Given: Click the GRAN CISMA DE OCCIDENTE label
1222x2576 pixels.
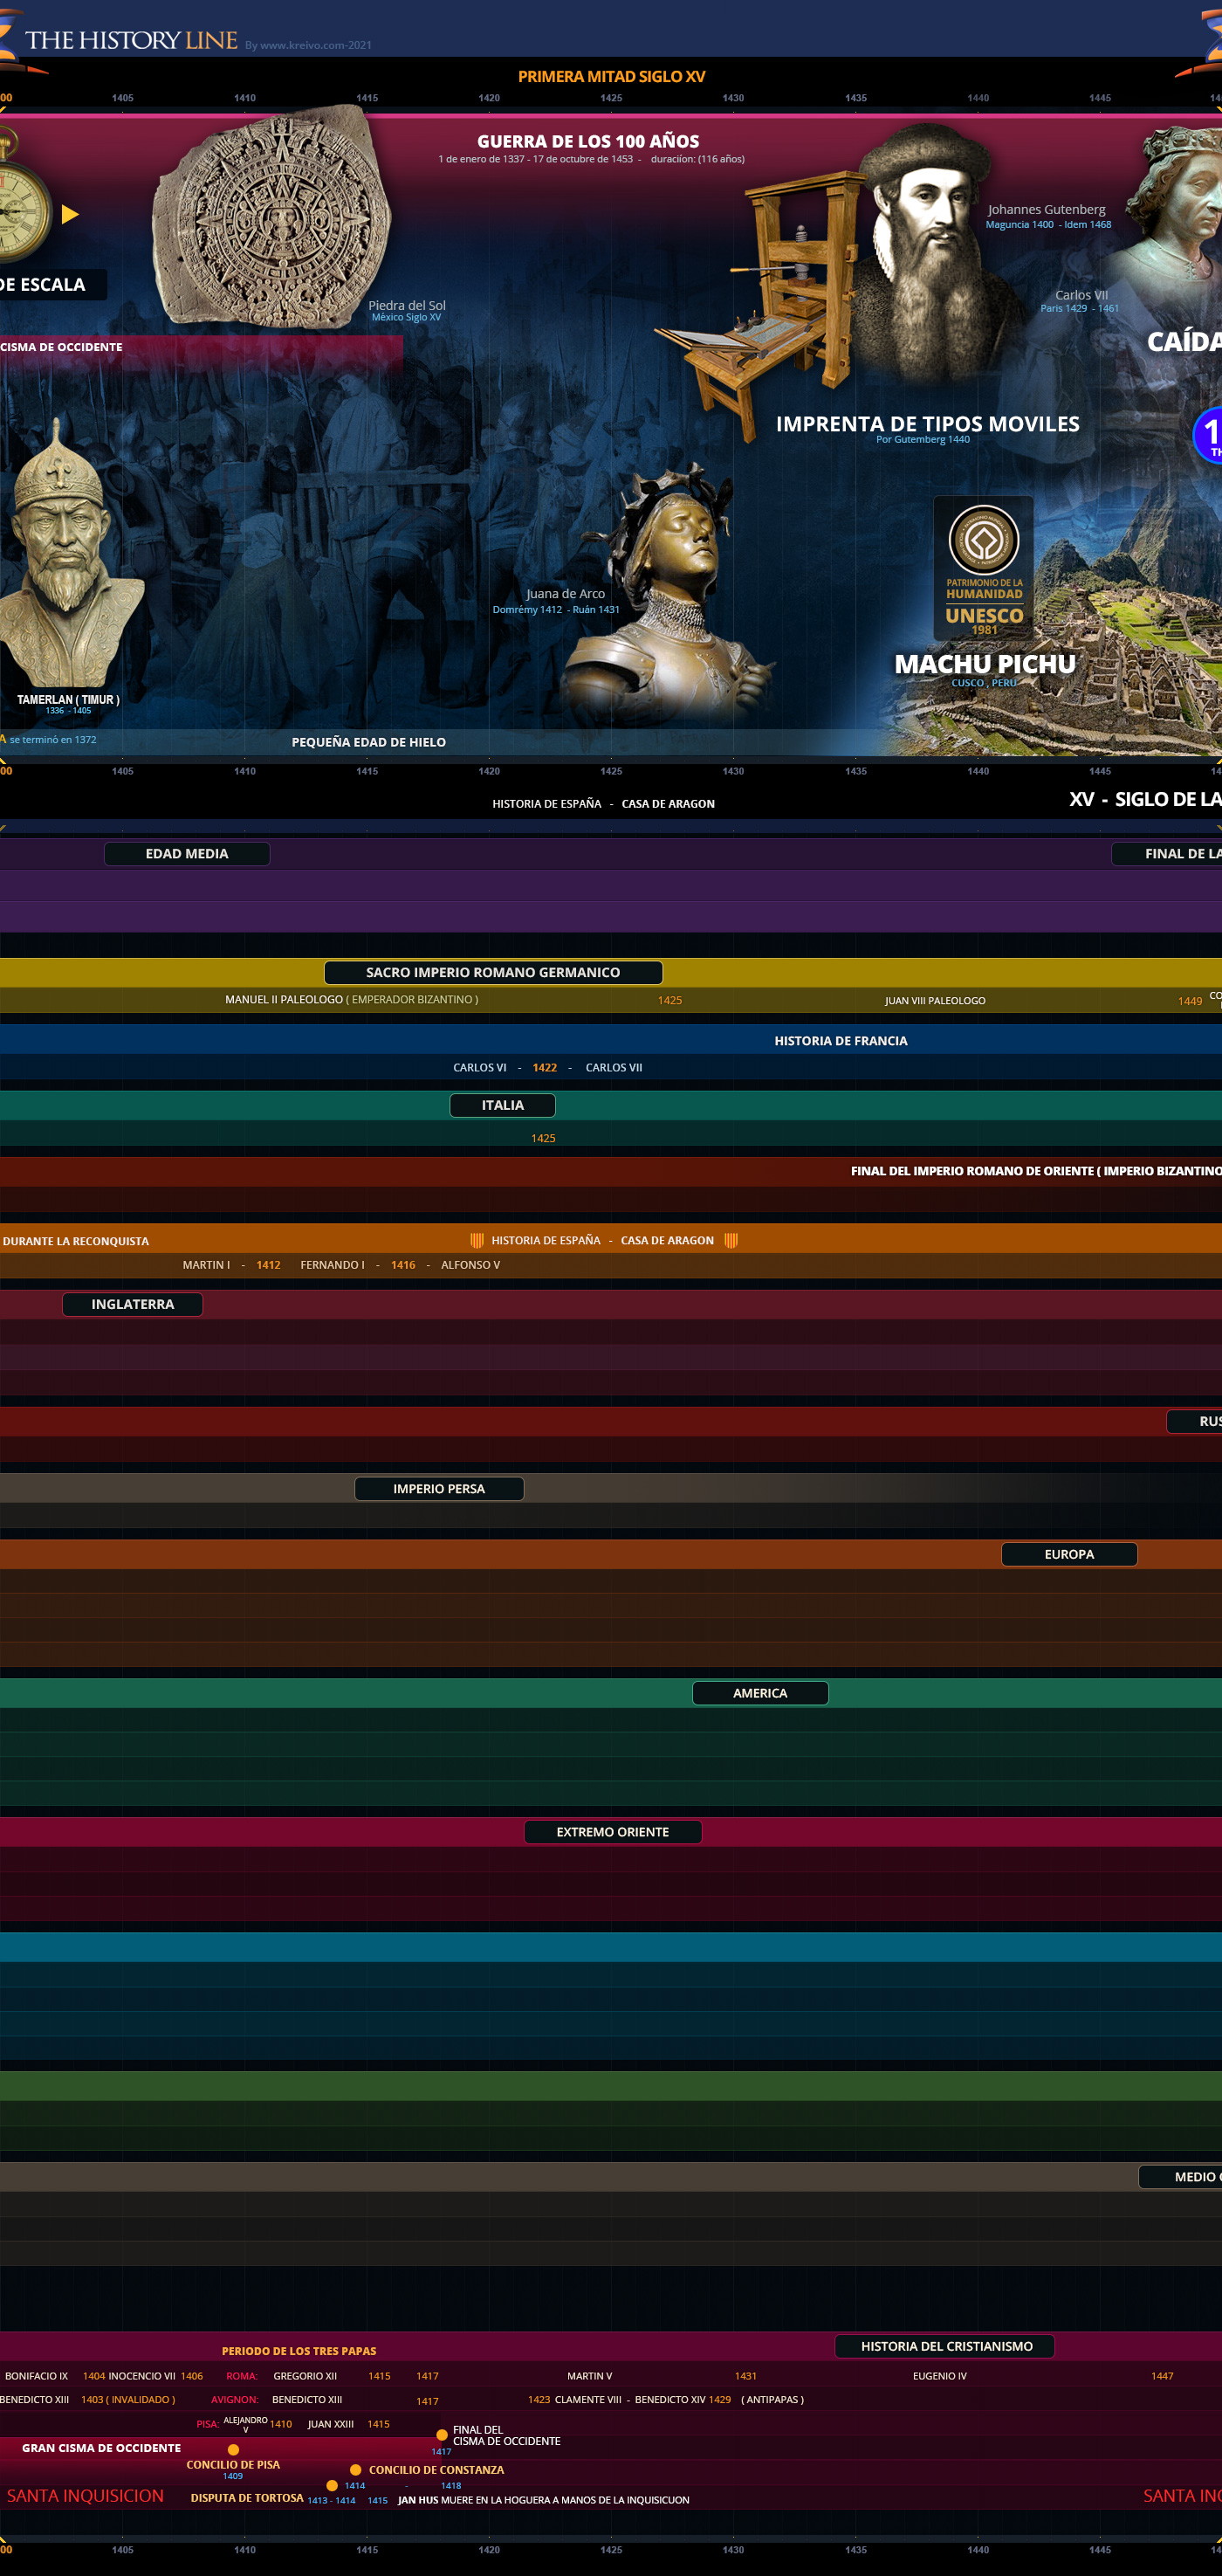Looking at the screenshot, I should pos(101,2448).
